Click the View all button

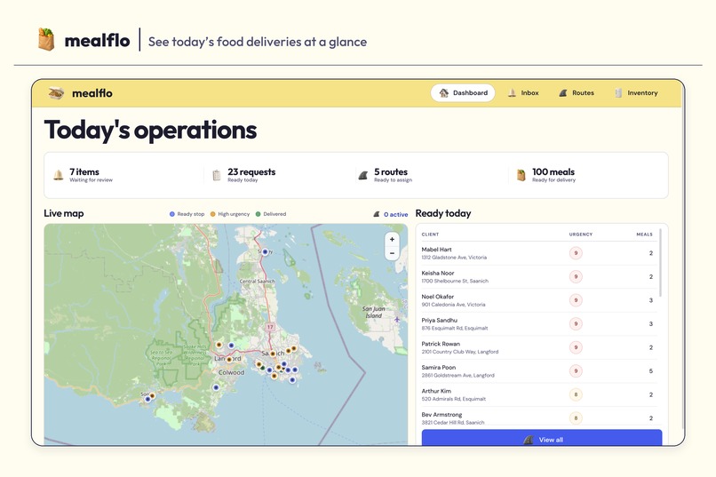pos(542,437)
